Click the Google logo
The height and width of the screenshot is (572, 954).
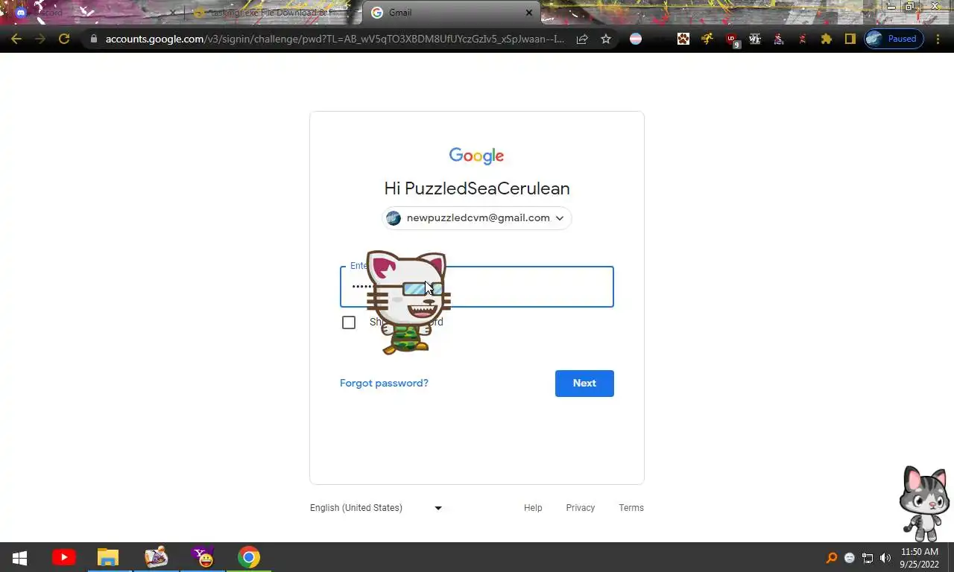pos(477,156)
